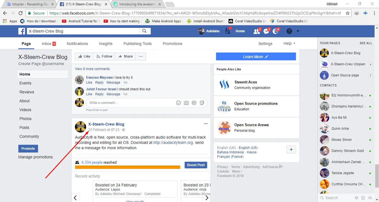
Task: Click the Like page button
Action: click(x=84, y=56)
